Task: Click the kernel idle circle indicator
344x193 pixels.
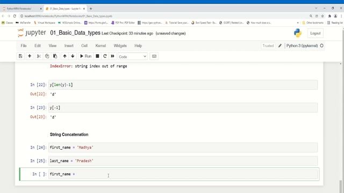Action: click(321, 46)
